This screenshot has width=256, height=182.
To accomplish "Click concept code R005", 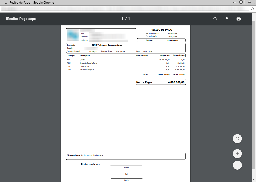I will pyautogui.click(x=69, y=63).
